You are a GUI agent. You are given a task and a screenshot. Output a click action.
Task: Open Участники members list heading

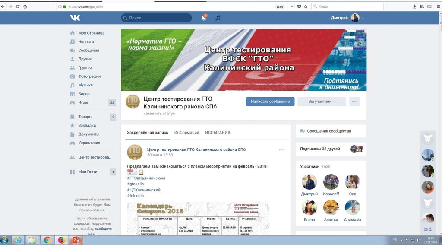click(x=309, y=167)
